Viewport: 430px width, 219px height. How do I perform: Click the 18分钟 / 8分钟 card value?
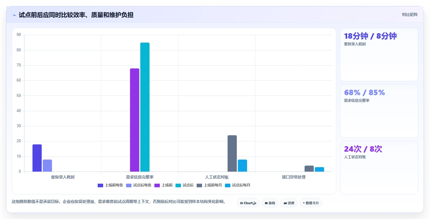(x=370, y=36)
